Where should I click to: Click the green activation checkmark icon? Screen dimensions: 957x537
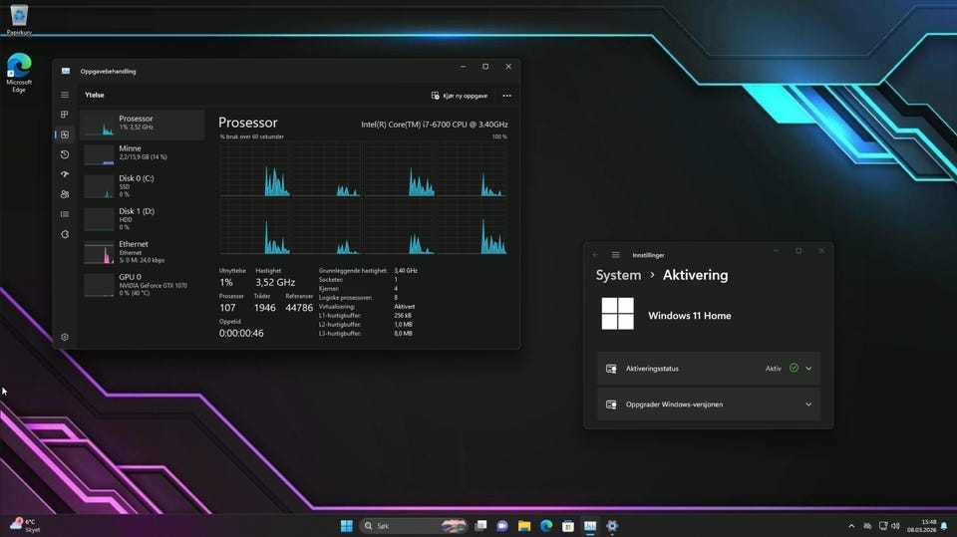pos(795,368)
